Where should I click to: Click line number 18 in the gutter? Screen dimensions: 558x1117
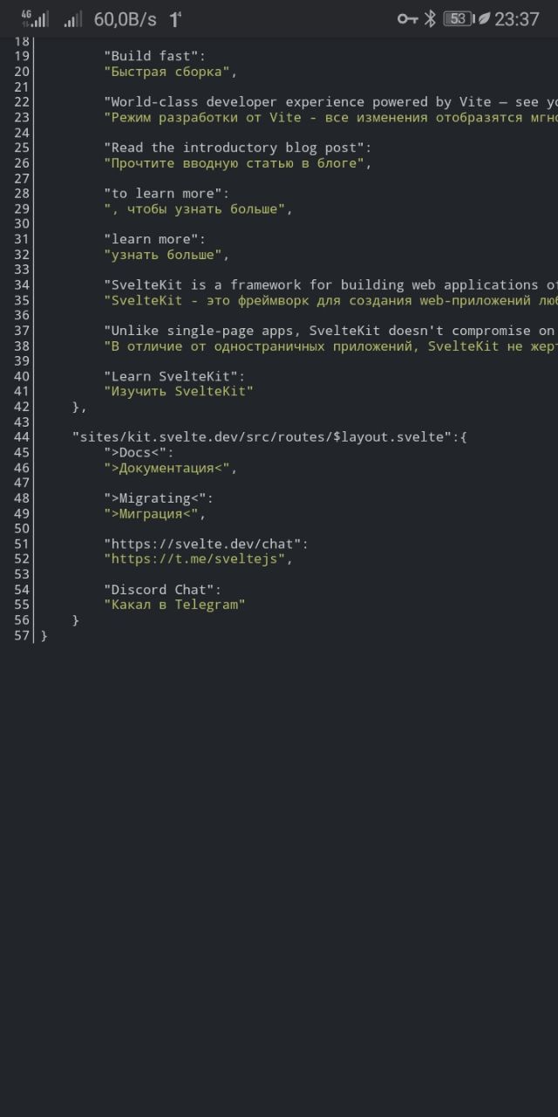22,41
